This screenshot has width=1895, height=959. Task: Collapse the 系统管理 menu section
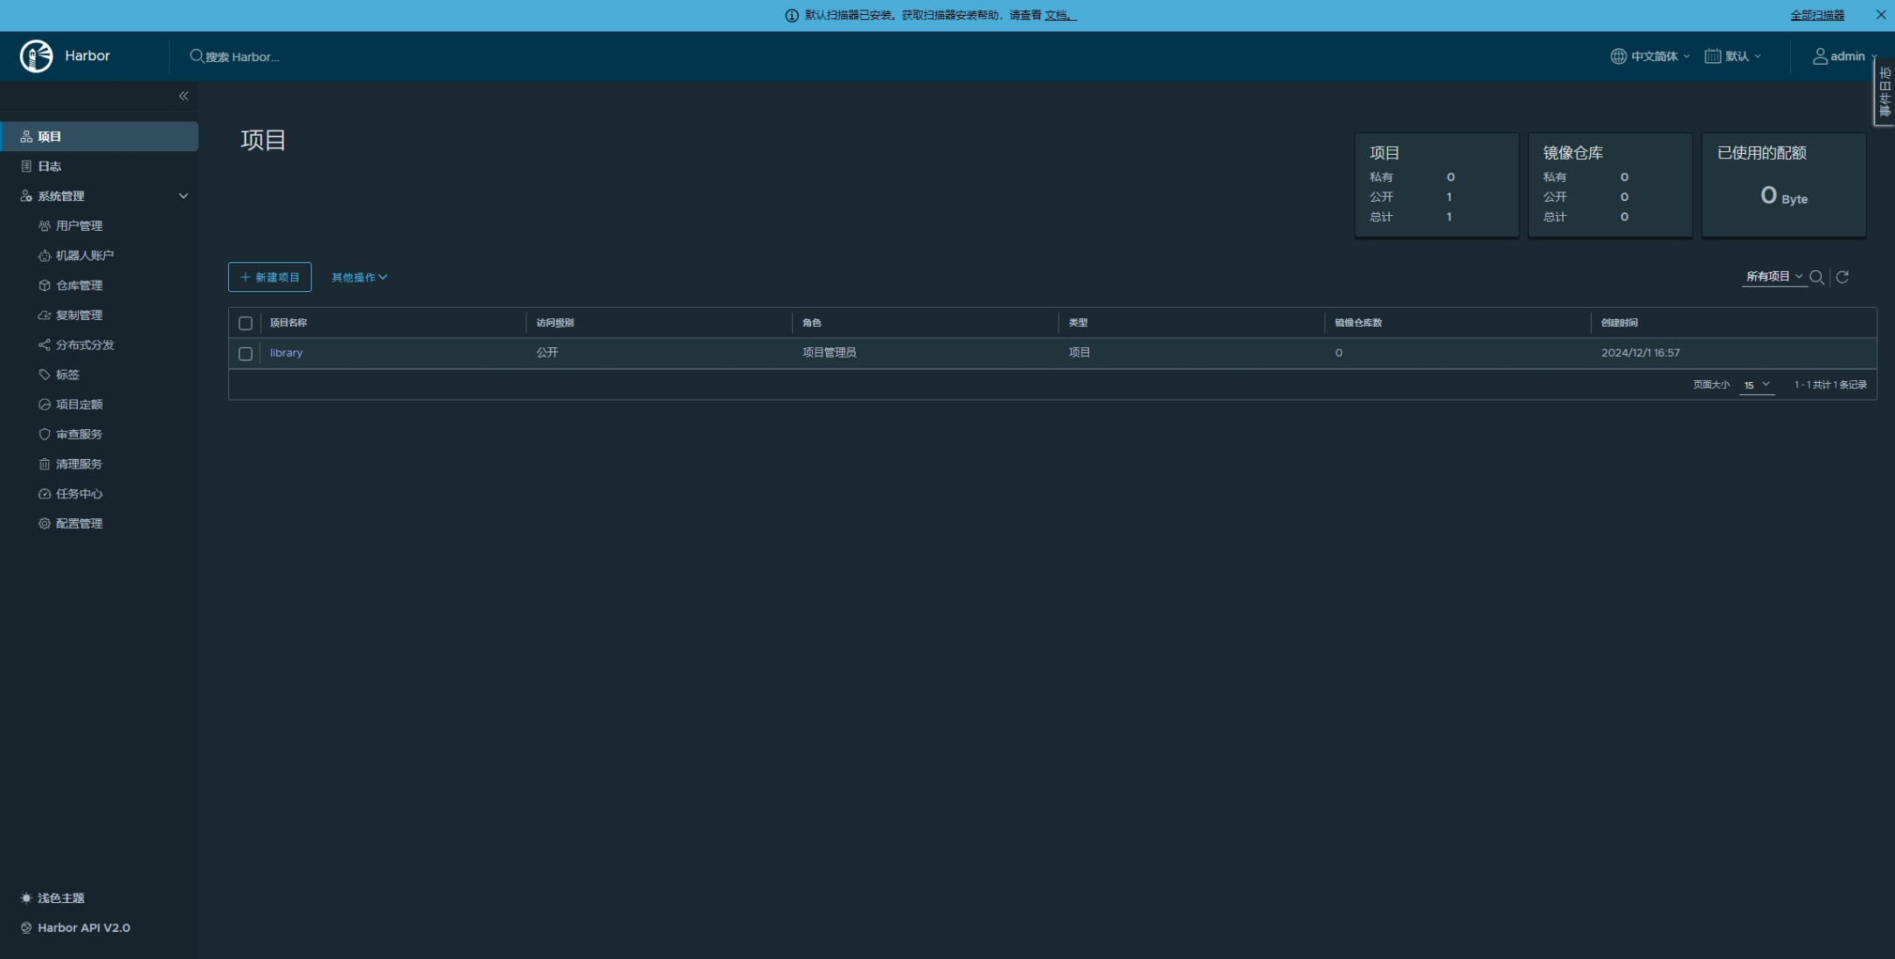[x=184, y=196]
